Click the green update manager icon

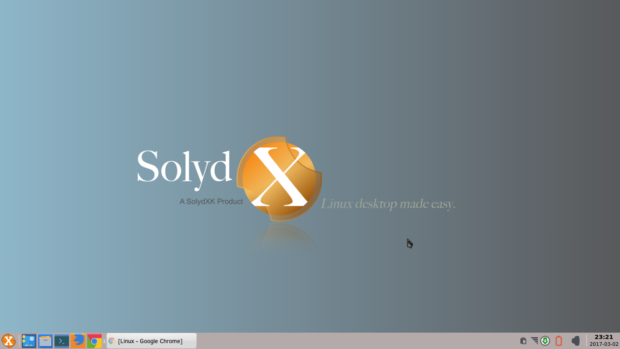click(545, 341)
